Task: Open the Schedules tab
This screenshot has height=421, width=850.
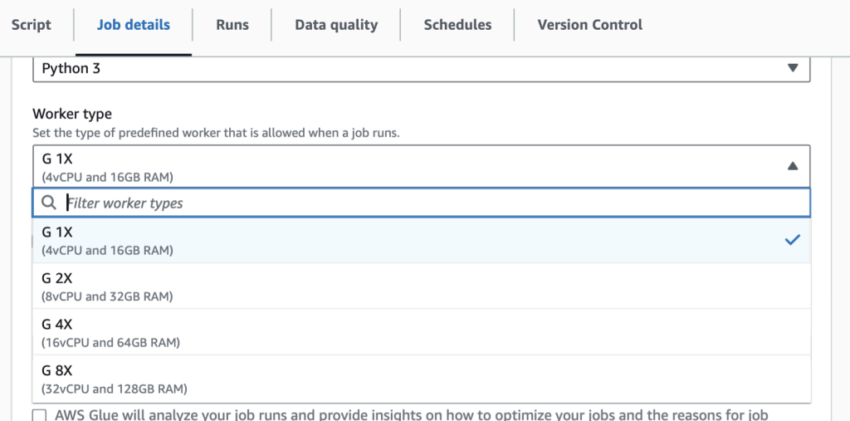Action: (457, 25)
